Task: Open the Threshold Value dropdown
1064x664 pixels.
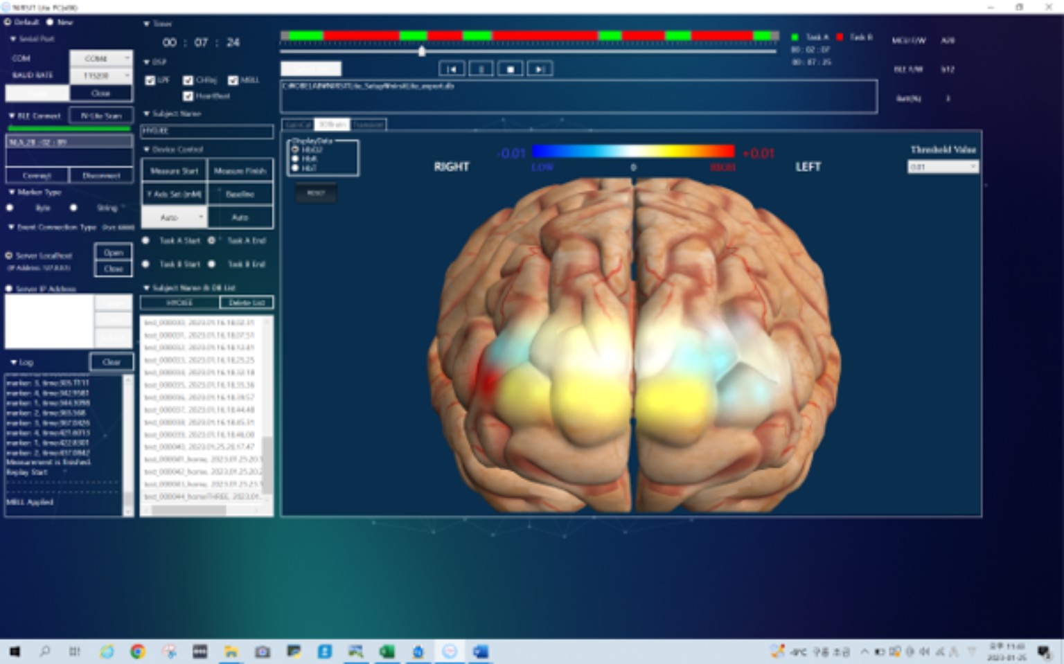Action: 943,167
